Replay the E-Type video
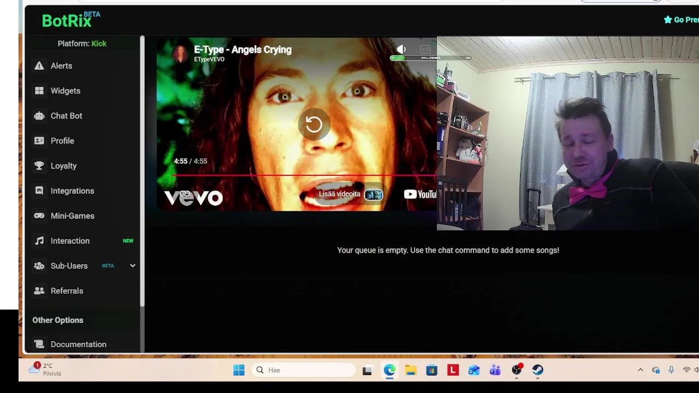 pyautogui.click(x=314, y=124)
